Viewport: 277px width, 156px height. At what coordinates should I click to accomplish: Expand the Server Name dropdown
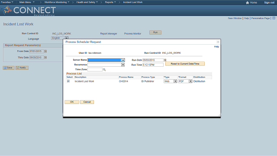coord(123,60)
